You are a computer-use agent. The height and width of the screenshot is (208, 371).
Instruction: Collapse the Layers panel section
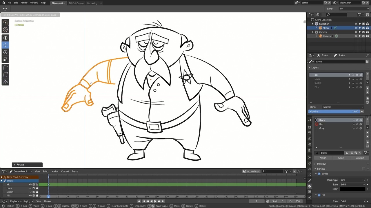310,68
